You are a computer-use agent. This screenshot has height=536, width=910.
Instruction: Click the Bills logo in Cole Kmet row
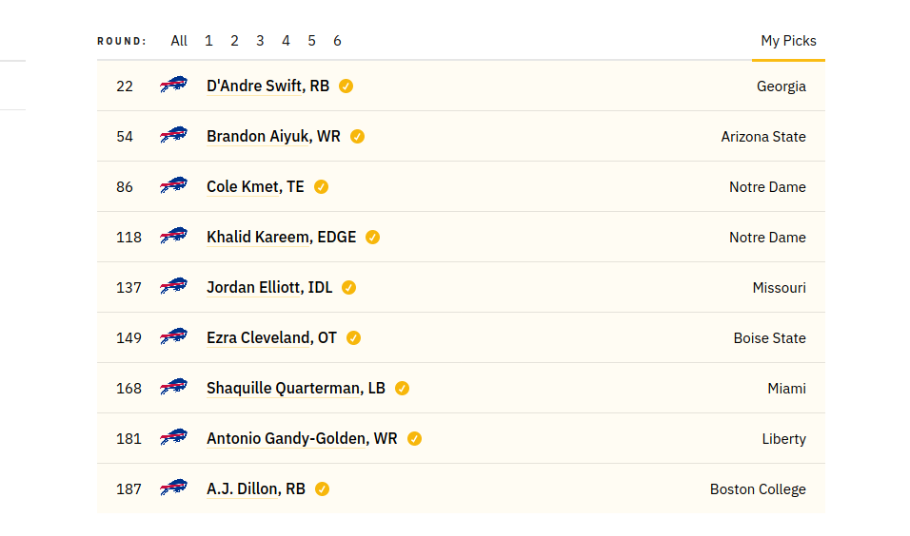pos(173,185)
